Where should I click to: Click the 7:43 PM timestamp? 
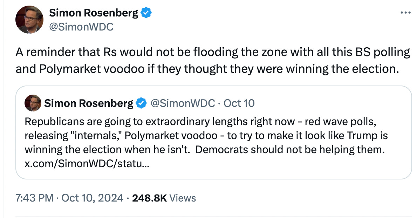(x=36, y=198)
